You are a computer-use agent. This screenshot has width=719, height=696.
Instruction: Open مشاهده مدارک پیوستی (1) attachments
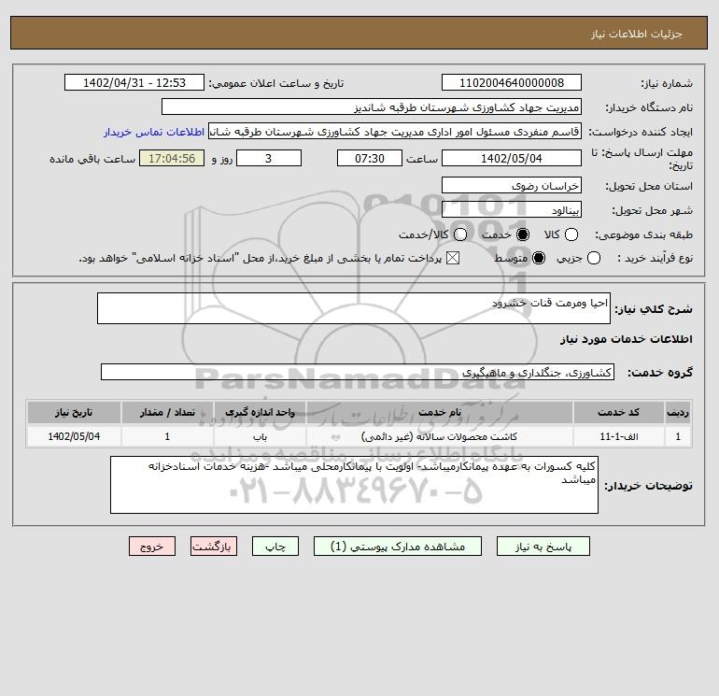[x=398, y=547]
